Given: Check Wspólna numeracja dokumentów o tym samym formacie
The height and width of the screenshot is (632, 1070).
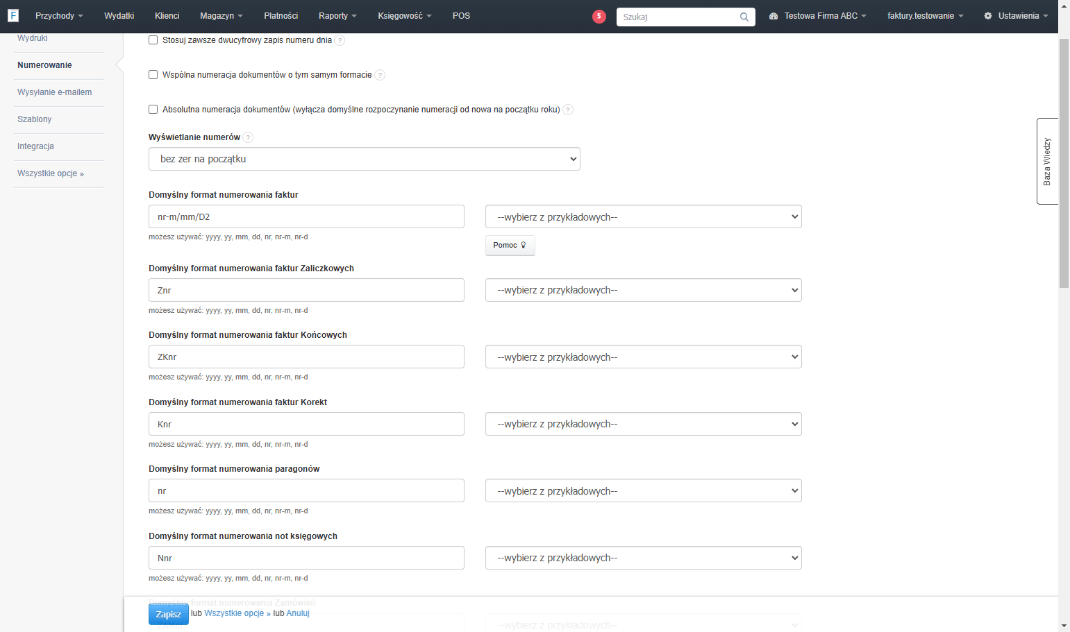Looking at the screenshot, I should pos(153,75).
